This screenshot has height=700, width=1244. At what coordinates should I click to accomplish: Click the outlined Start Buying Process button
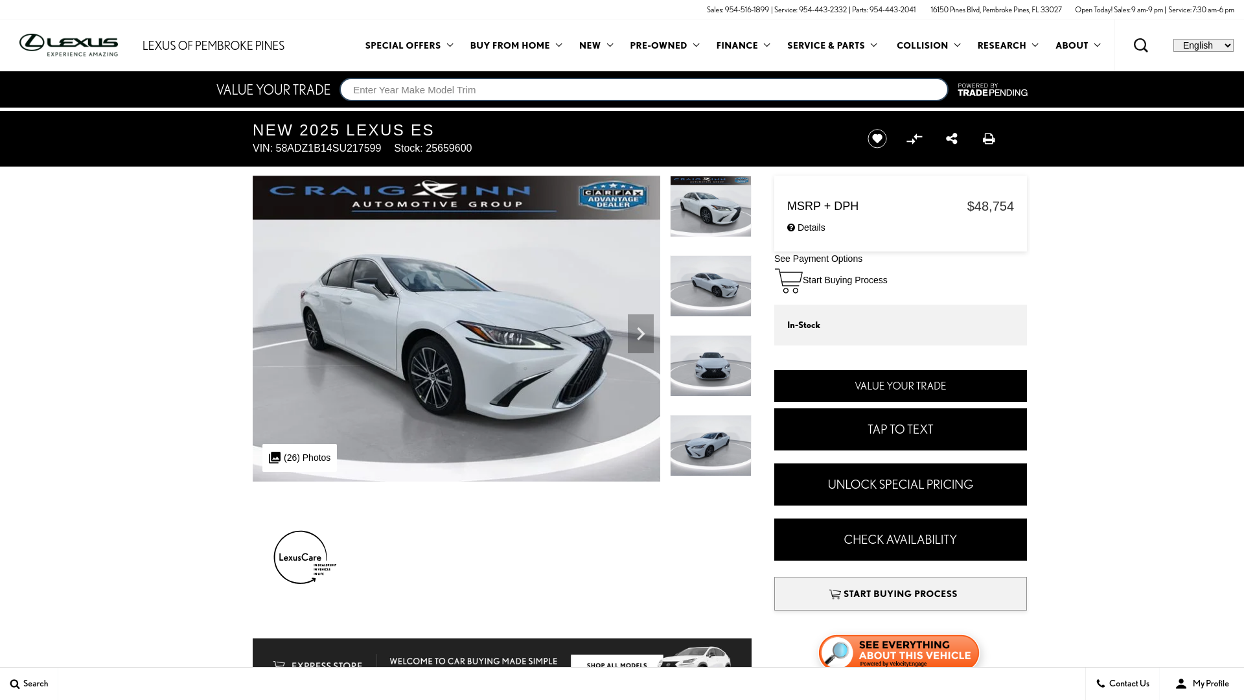901,594
